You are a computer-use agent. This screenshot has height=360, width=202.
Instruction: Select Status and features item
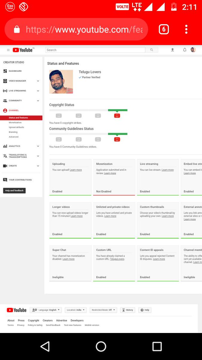[x=21, y=118]
